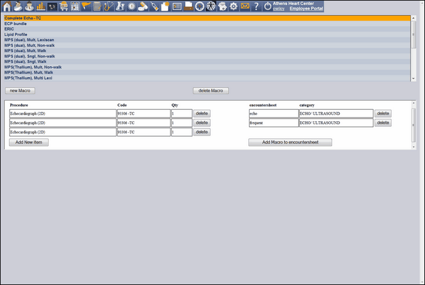Select Lipid Profile macro
This screenshot has height=285, width=425.
pyautogui.click(x=208, y=35)
